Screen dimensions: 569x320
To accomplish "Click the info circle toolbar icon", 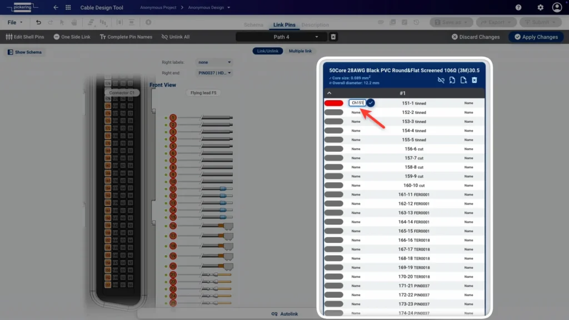I will point(148,22).
